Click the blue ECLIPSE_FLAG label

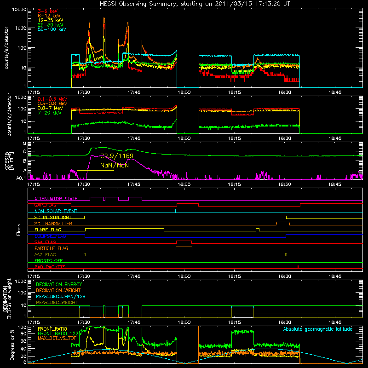tap(50, 236)
